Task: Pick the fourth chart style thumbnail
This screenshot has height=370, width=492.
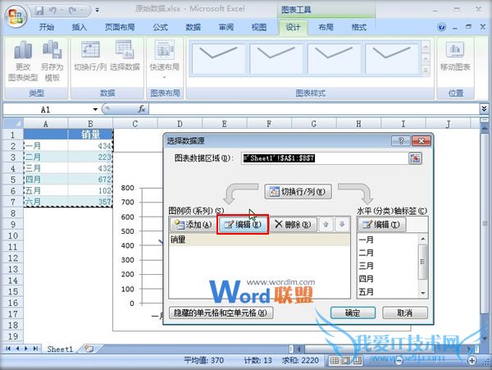Action: [x=392, y=59]
